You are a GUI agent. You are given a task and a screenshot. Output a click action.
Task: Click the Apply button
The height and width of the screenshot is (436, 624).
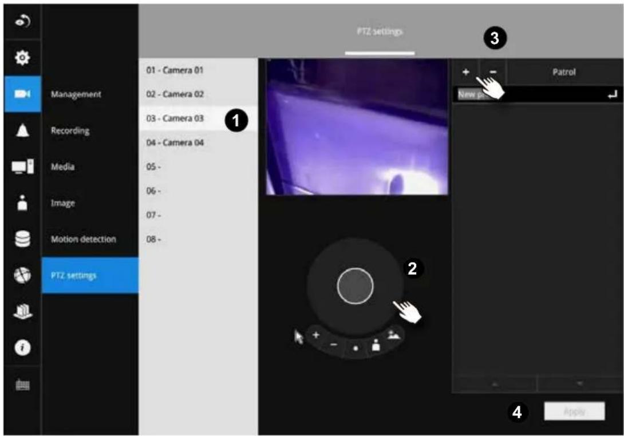[574, 411]
